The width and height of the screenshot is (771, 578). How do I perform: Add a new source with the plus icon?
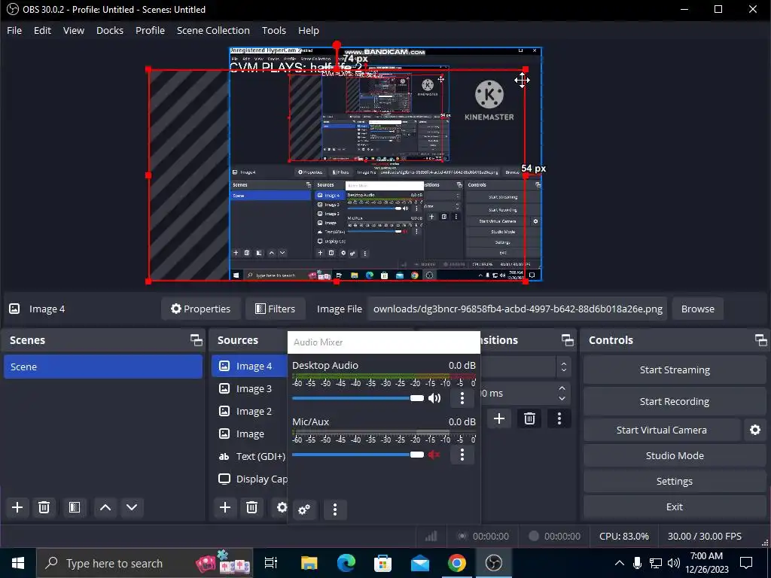(224, 507)
